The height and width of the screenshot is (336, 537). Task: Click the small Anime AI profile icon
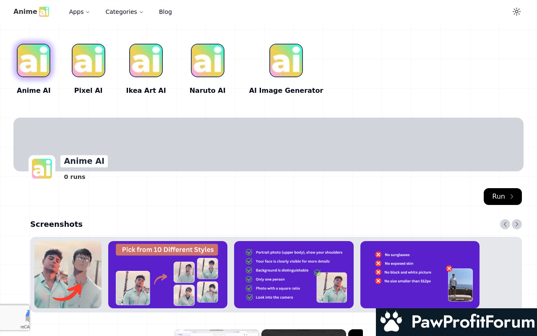(42, 169)
